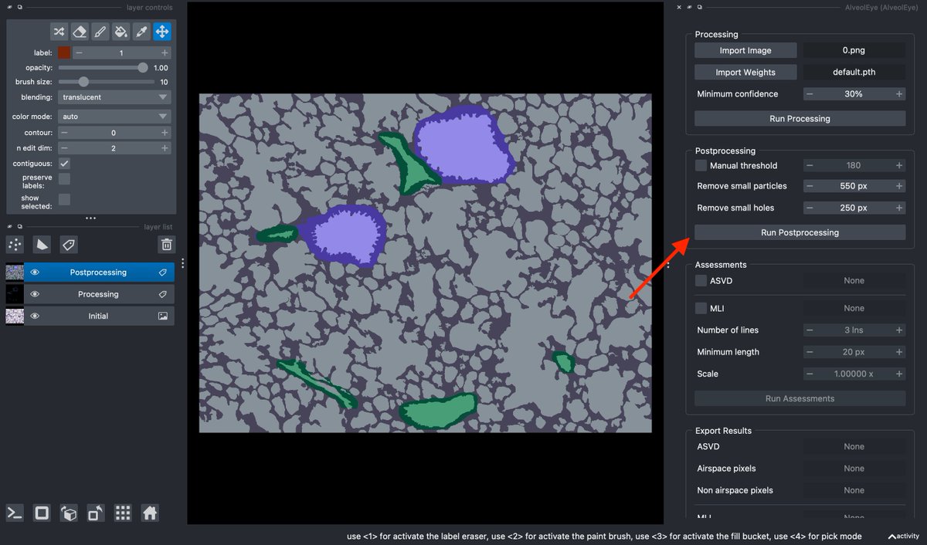Enable Manual threshold checkbox
The image size is (927, 545).
[x=701, y=165]
